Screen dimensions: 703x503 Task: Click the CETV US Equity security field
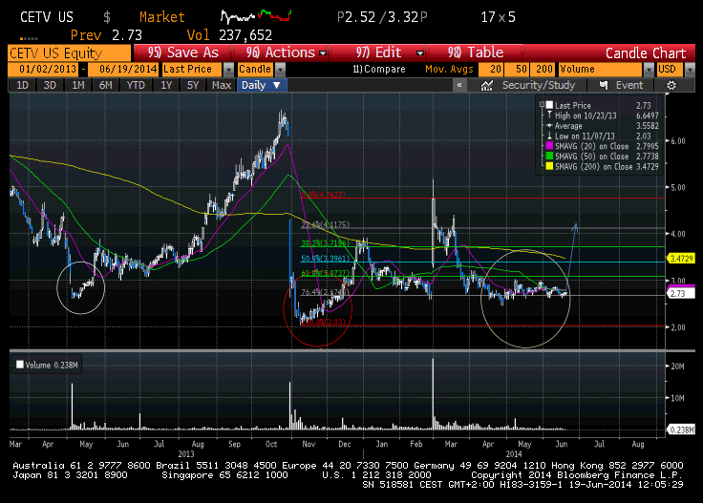click(69, 53)
